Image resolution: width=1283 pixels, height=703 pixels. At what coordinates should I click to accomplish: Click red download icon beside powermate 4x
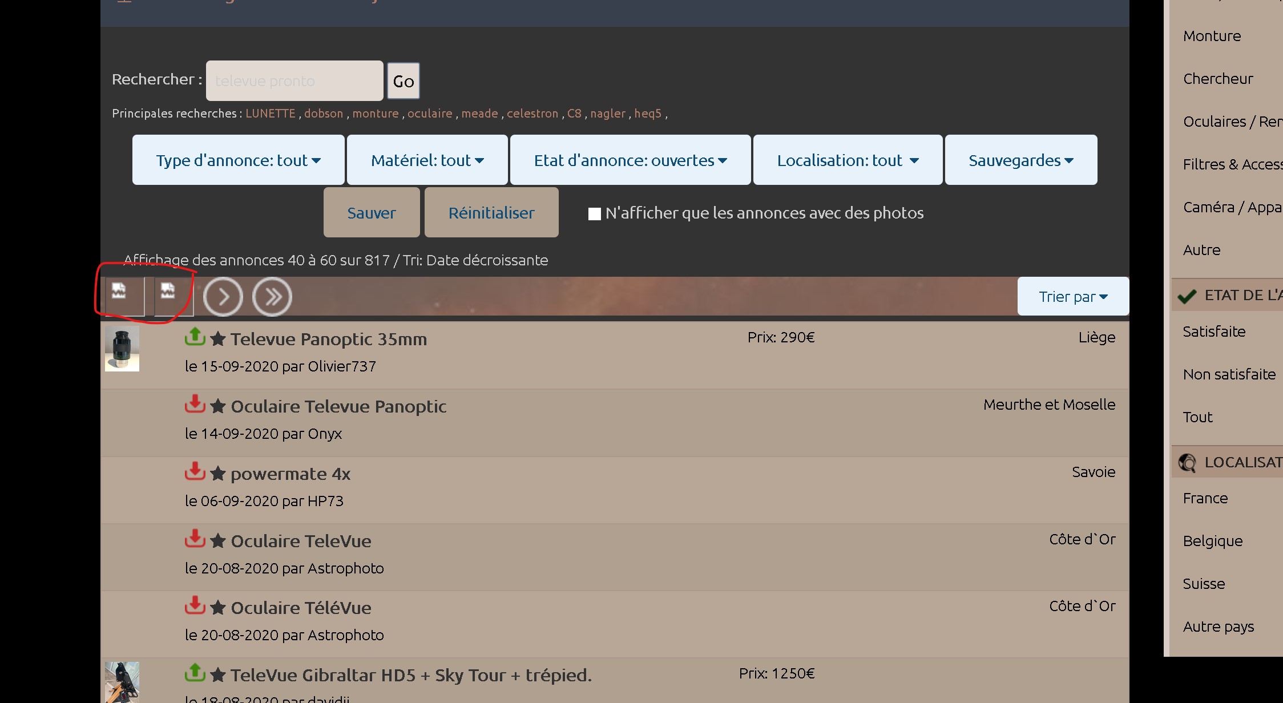pyautogui.click(x=195, y=471)
